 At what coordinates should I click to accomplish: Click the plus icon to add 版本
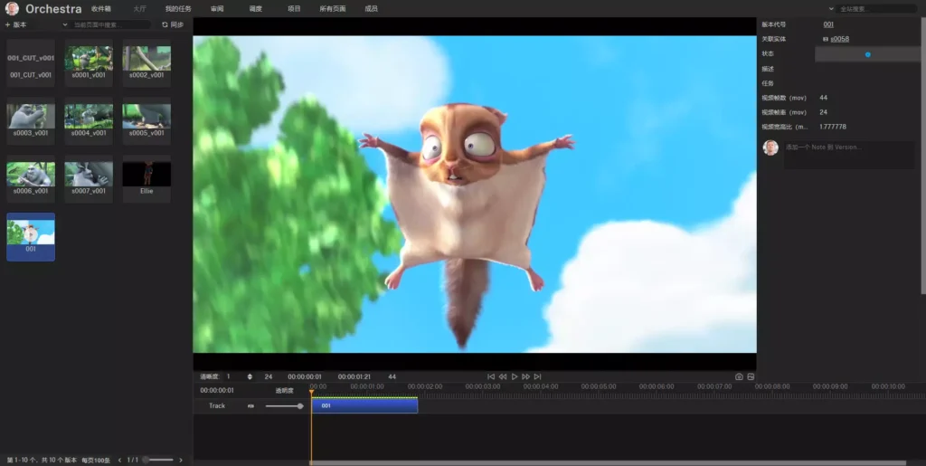[7, 24]
